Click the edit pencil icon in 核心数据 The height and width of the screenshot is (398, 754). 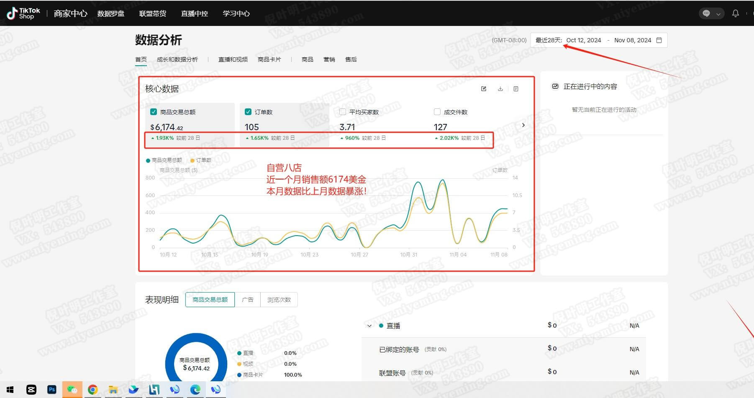pos(484,89)
